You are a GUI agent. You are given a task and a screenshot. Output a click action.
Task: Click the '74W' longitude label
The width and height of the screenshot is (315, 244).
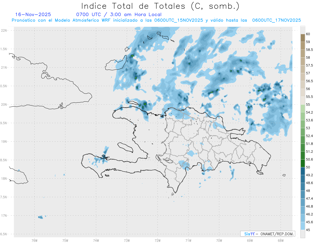click(96, 241)
